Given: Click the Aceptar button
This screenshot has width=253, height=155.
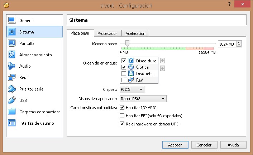Looking at the screenshot, I should [175, 145].
